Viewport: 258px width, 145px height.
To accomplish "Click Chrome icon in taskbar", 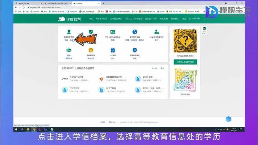I will (34, 129).
